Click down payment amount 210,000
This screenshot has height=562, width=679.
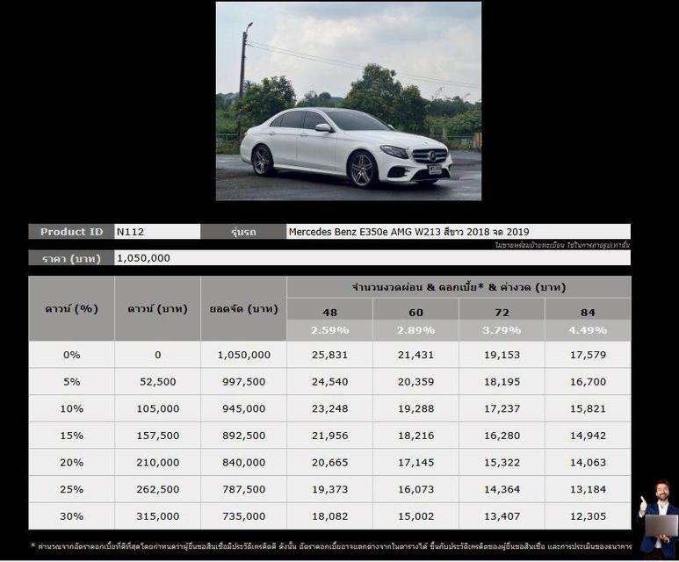(x=157, y=463)
